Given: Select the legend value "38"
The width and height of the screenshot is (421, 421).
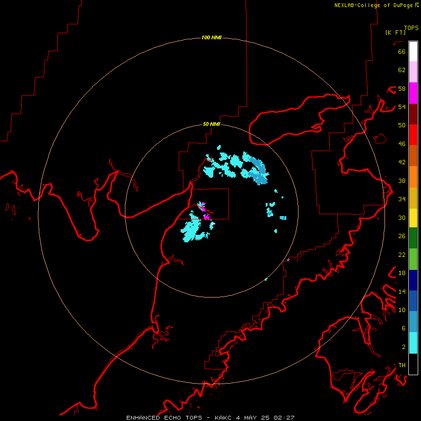Looking at the screenshot, I should 402,181.
